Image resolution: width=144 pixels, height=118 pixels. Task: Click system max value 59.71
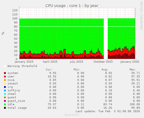click(136, 73)
